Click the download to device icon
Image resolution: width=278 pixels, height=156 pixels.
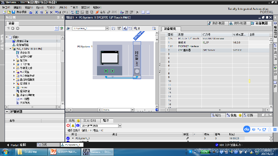77,12
